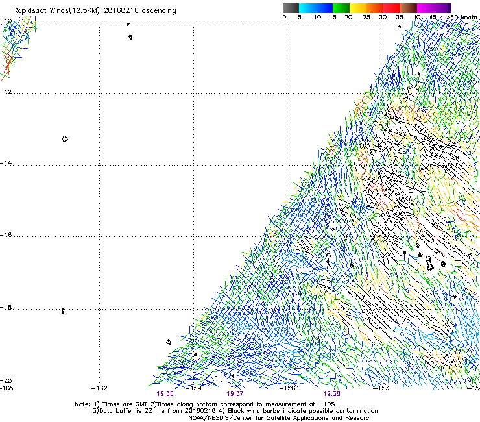Click the '>50 knots' legend label
Image resolution: width=480 pixels, height=422 pixels.
click(x=462, y=18)
